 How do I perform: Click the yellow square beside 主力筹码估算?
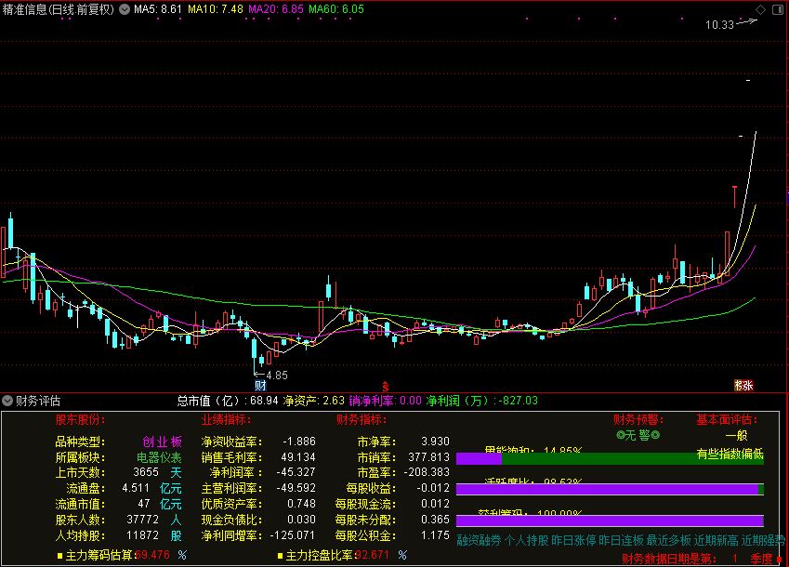(59, 556)
